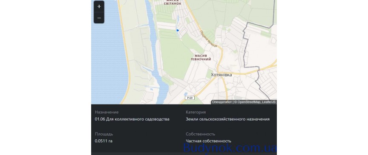Click the Площадь field label
The height and width of the screenshot is (155, 368).
[104, 134]
